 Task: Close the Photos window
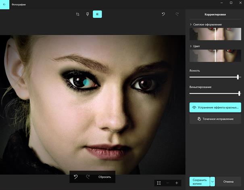pyautogui.click(x=240, y=3)
